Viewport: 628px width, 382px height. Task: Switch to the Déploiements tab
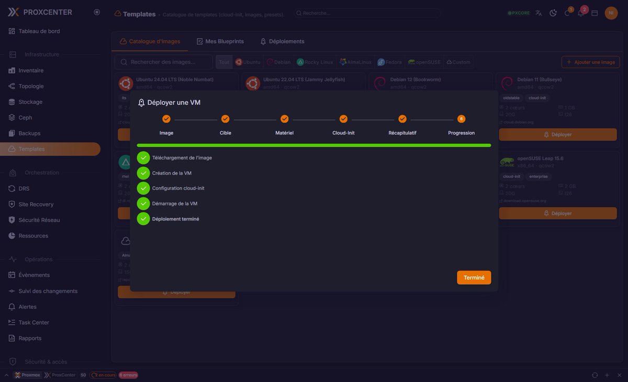click(282, 41)
